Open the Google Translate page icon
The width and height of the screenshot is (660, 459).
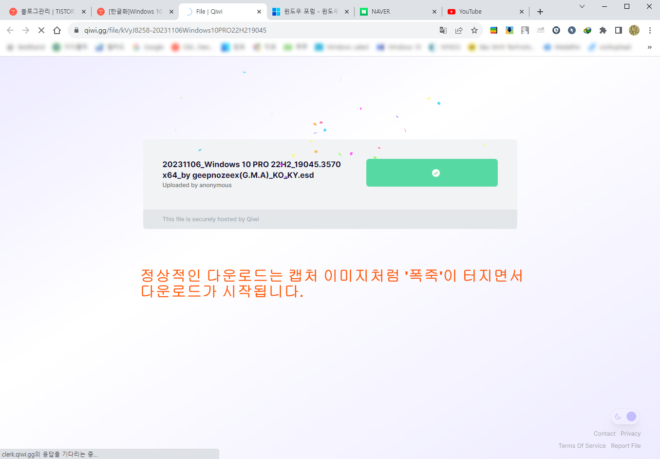click(443, 30)
